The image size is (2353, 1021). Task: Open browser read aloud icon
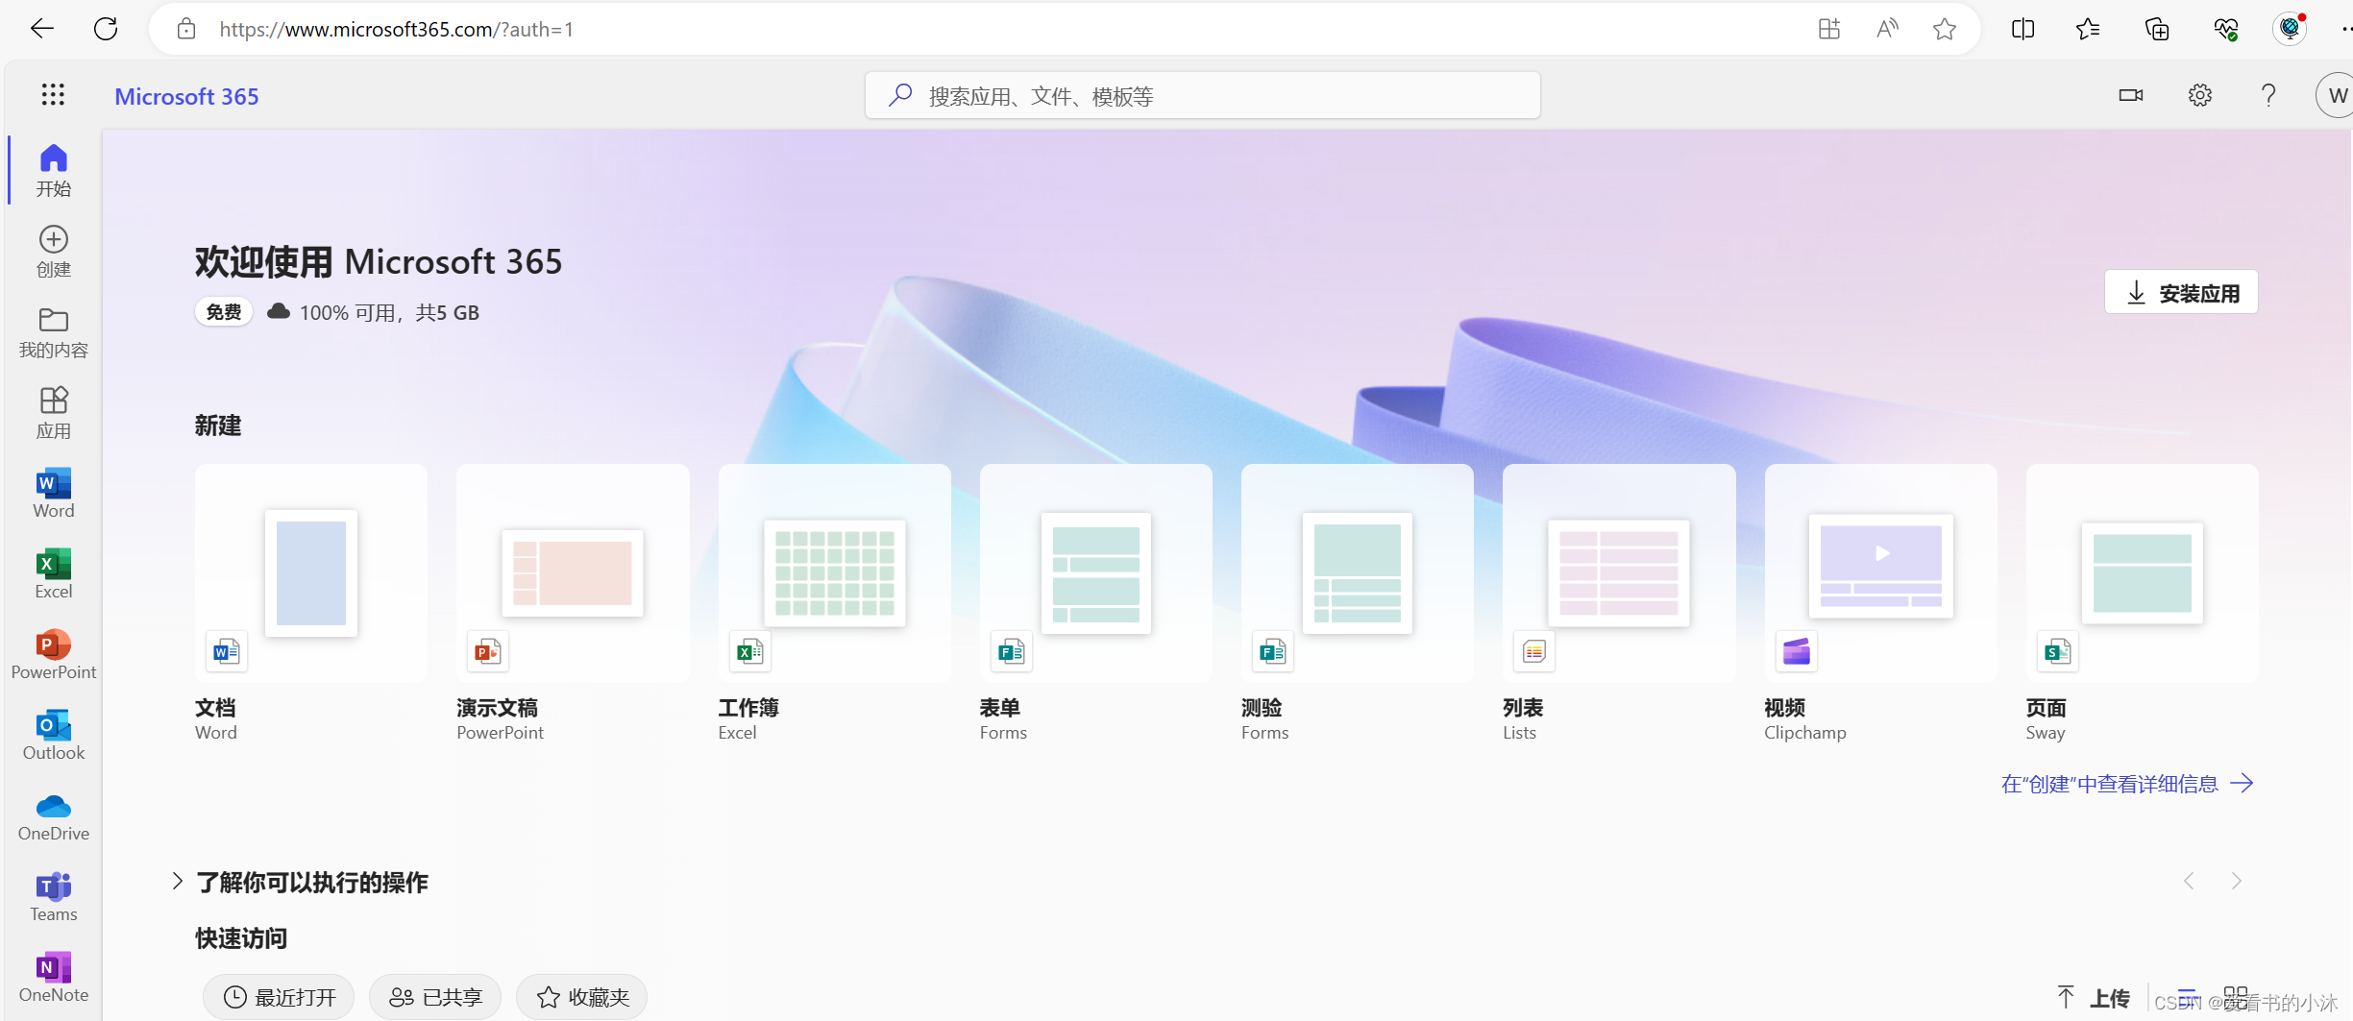[1887, 29]
